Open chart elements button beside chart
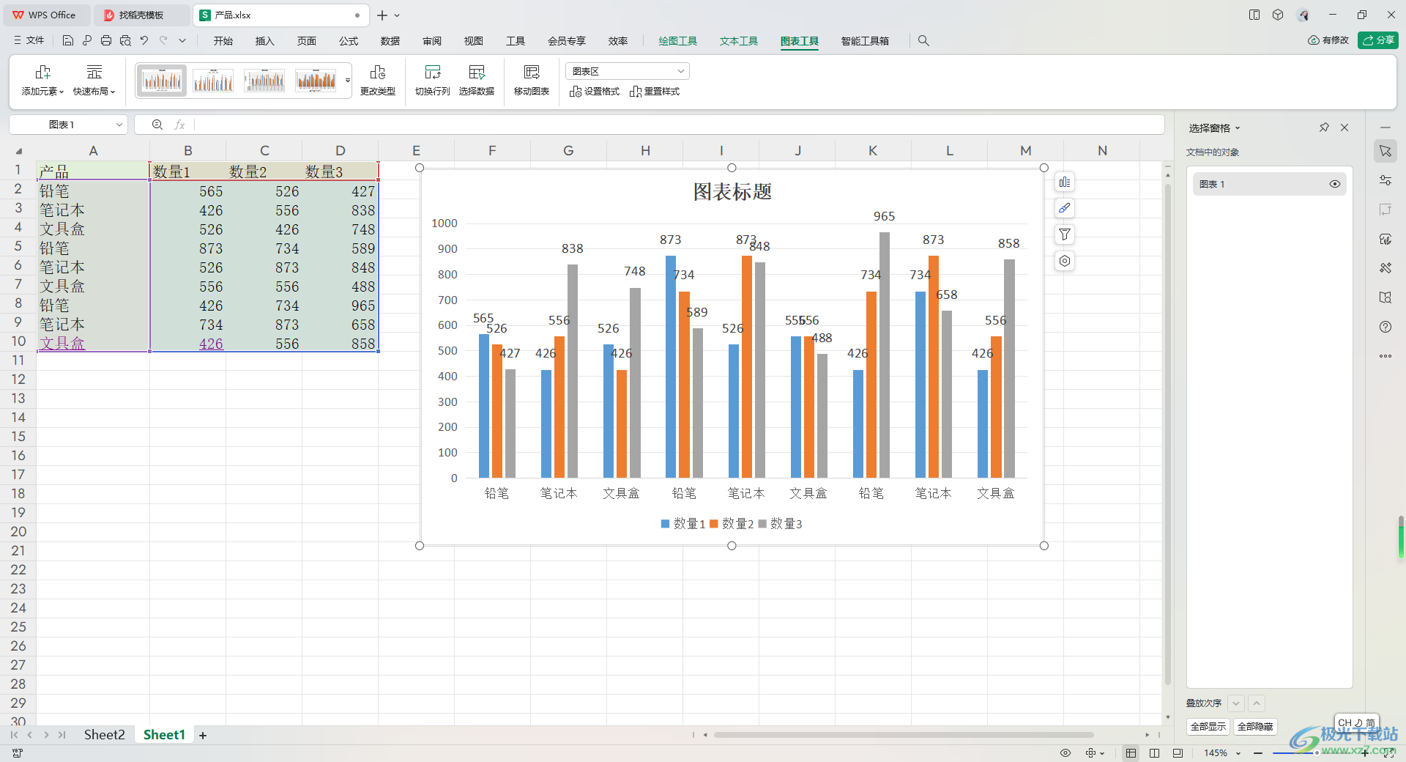Image resolution: width=1406 pixels, height=762 pixels. click(x=1065, y=182)
